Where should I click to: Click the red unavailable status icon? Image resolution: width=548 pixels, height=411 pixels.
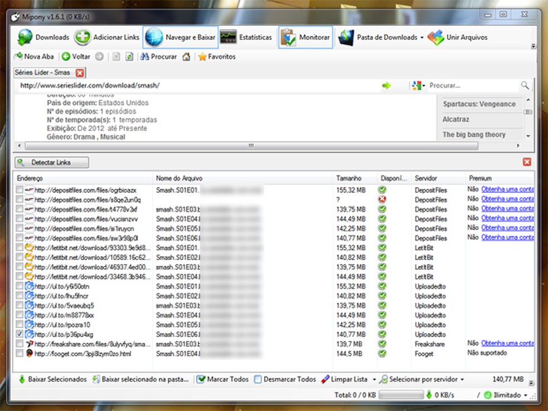pyautogui.click(x=382, y=199)
